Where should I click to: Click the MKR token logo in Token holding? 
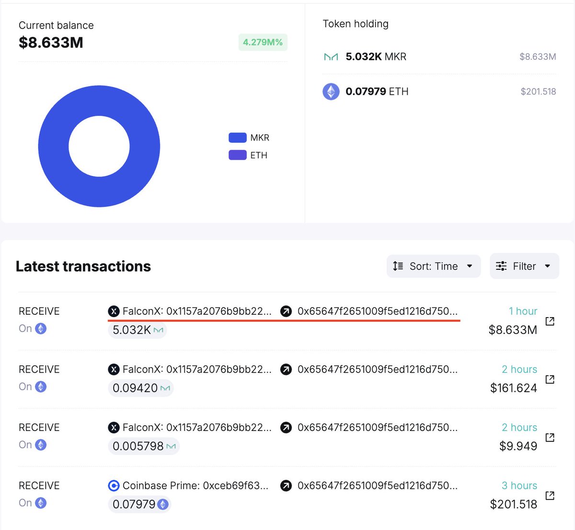pos(331,57)
